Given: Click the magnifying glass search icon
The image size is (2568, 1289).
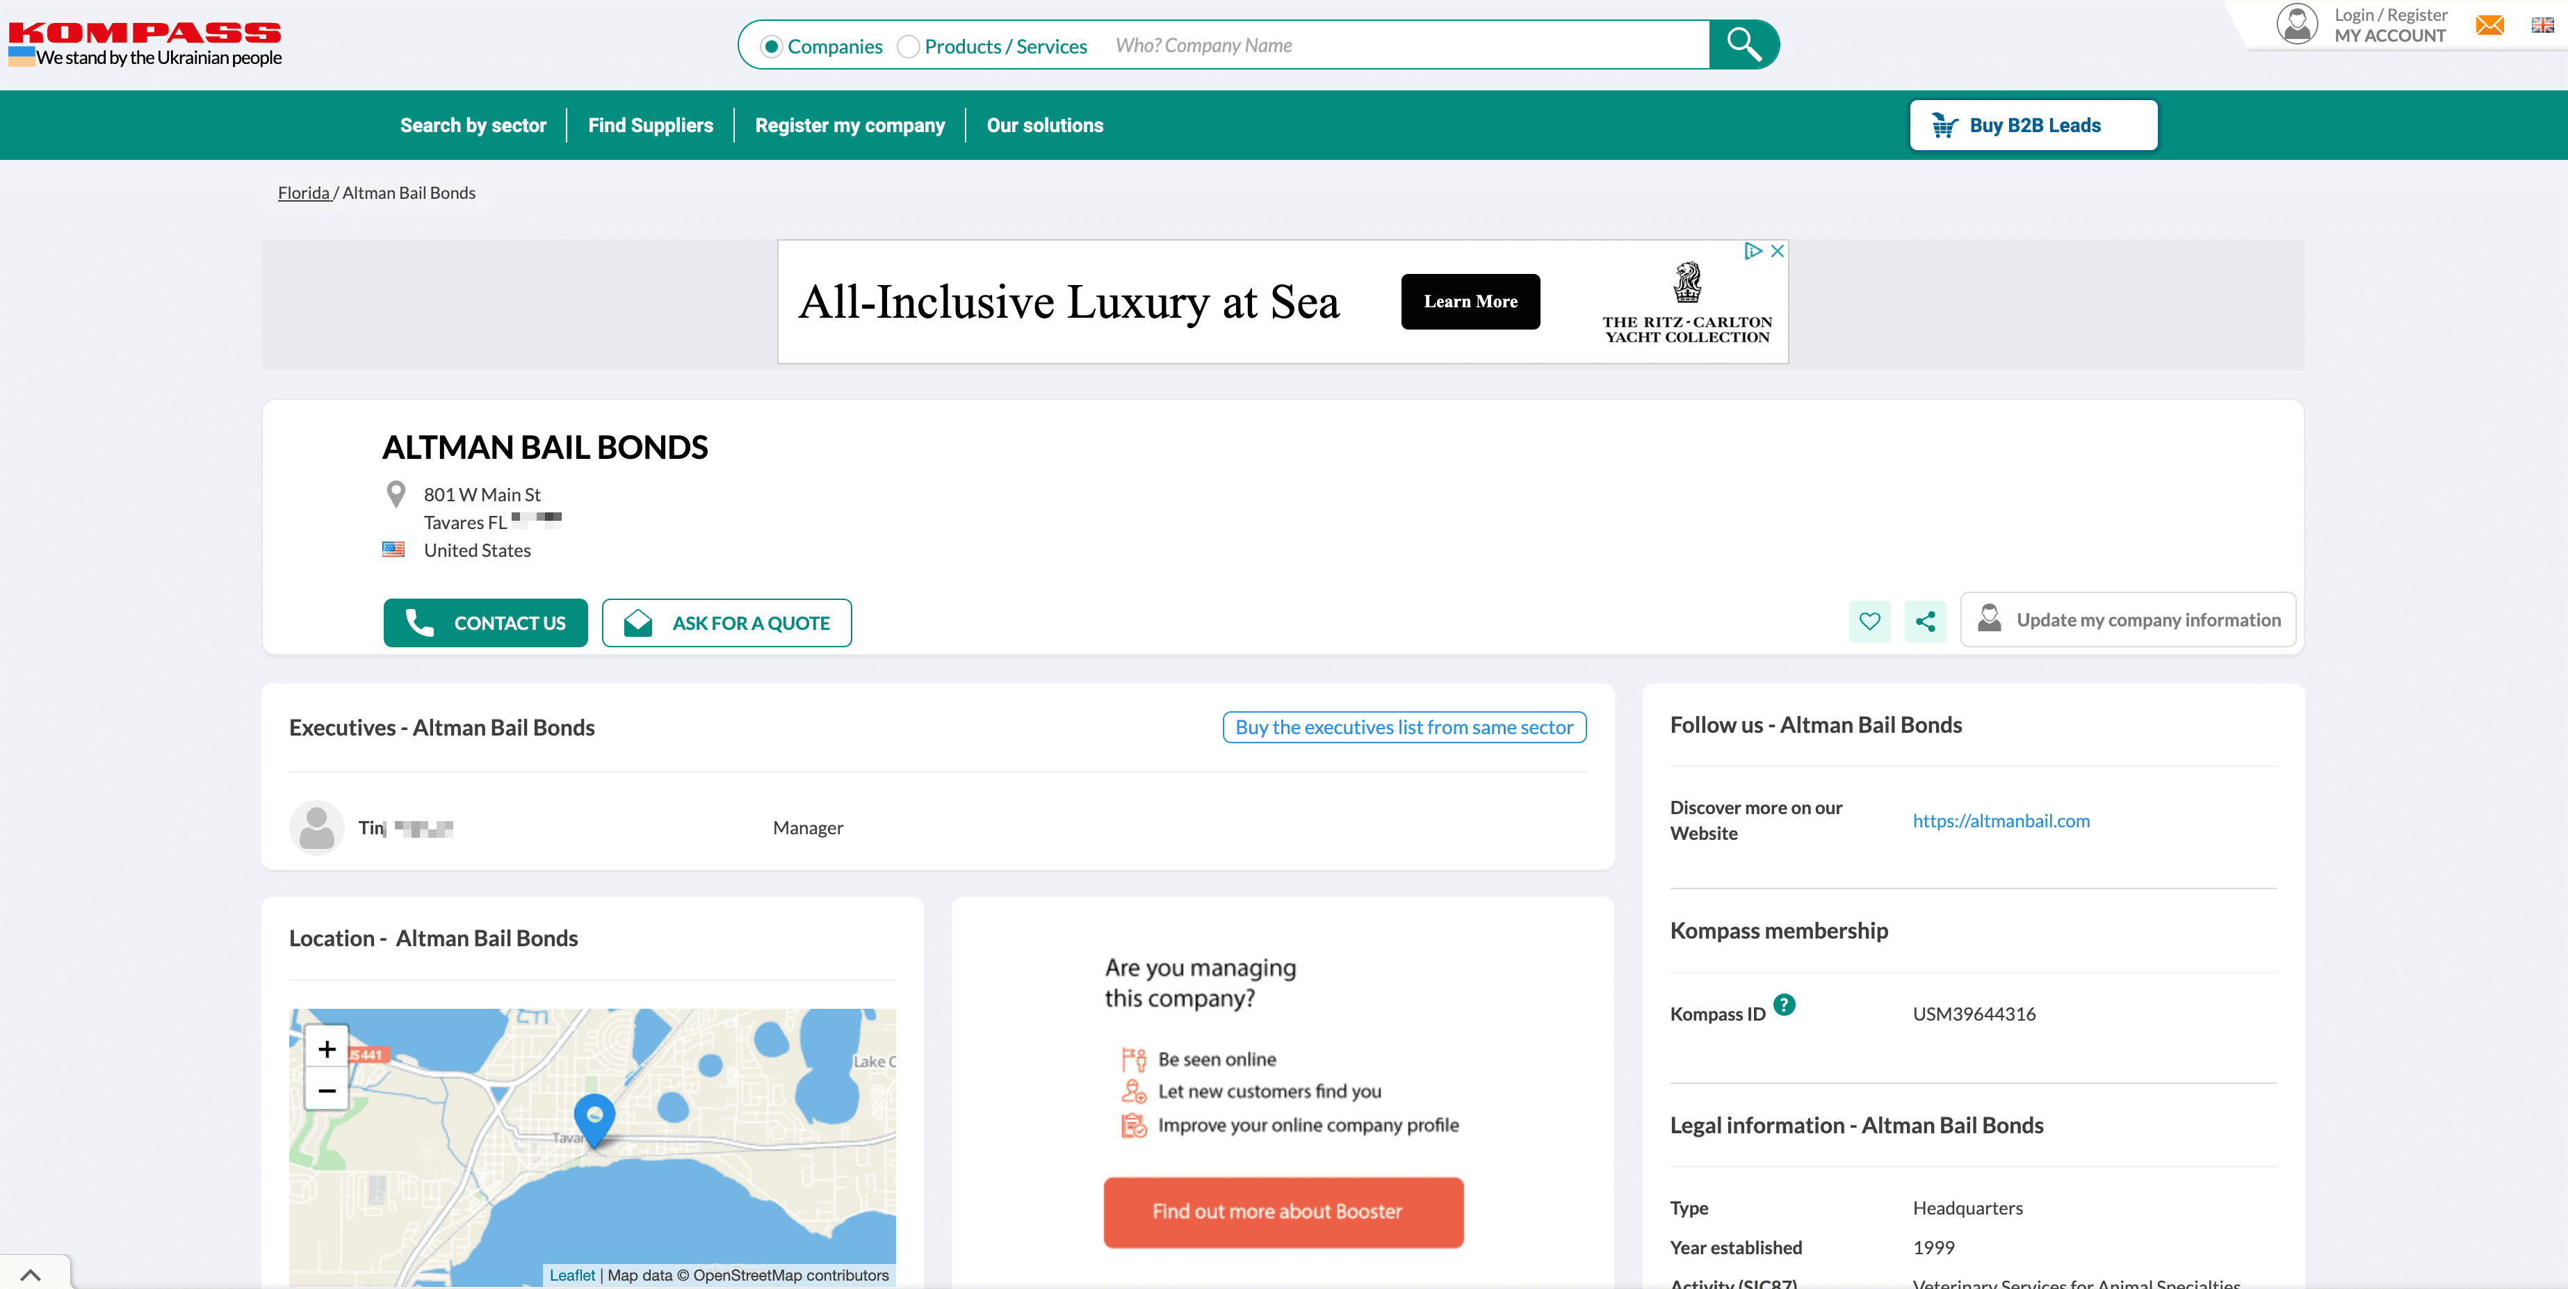Looking at the screenshot, I should (x=1743, y=45).
